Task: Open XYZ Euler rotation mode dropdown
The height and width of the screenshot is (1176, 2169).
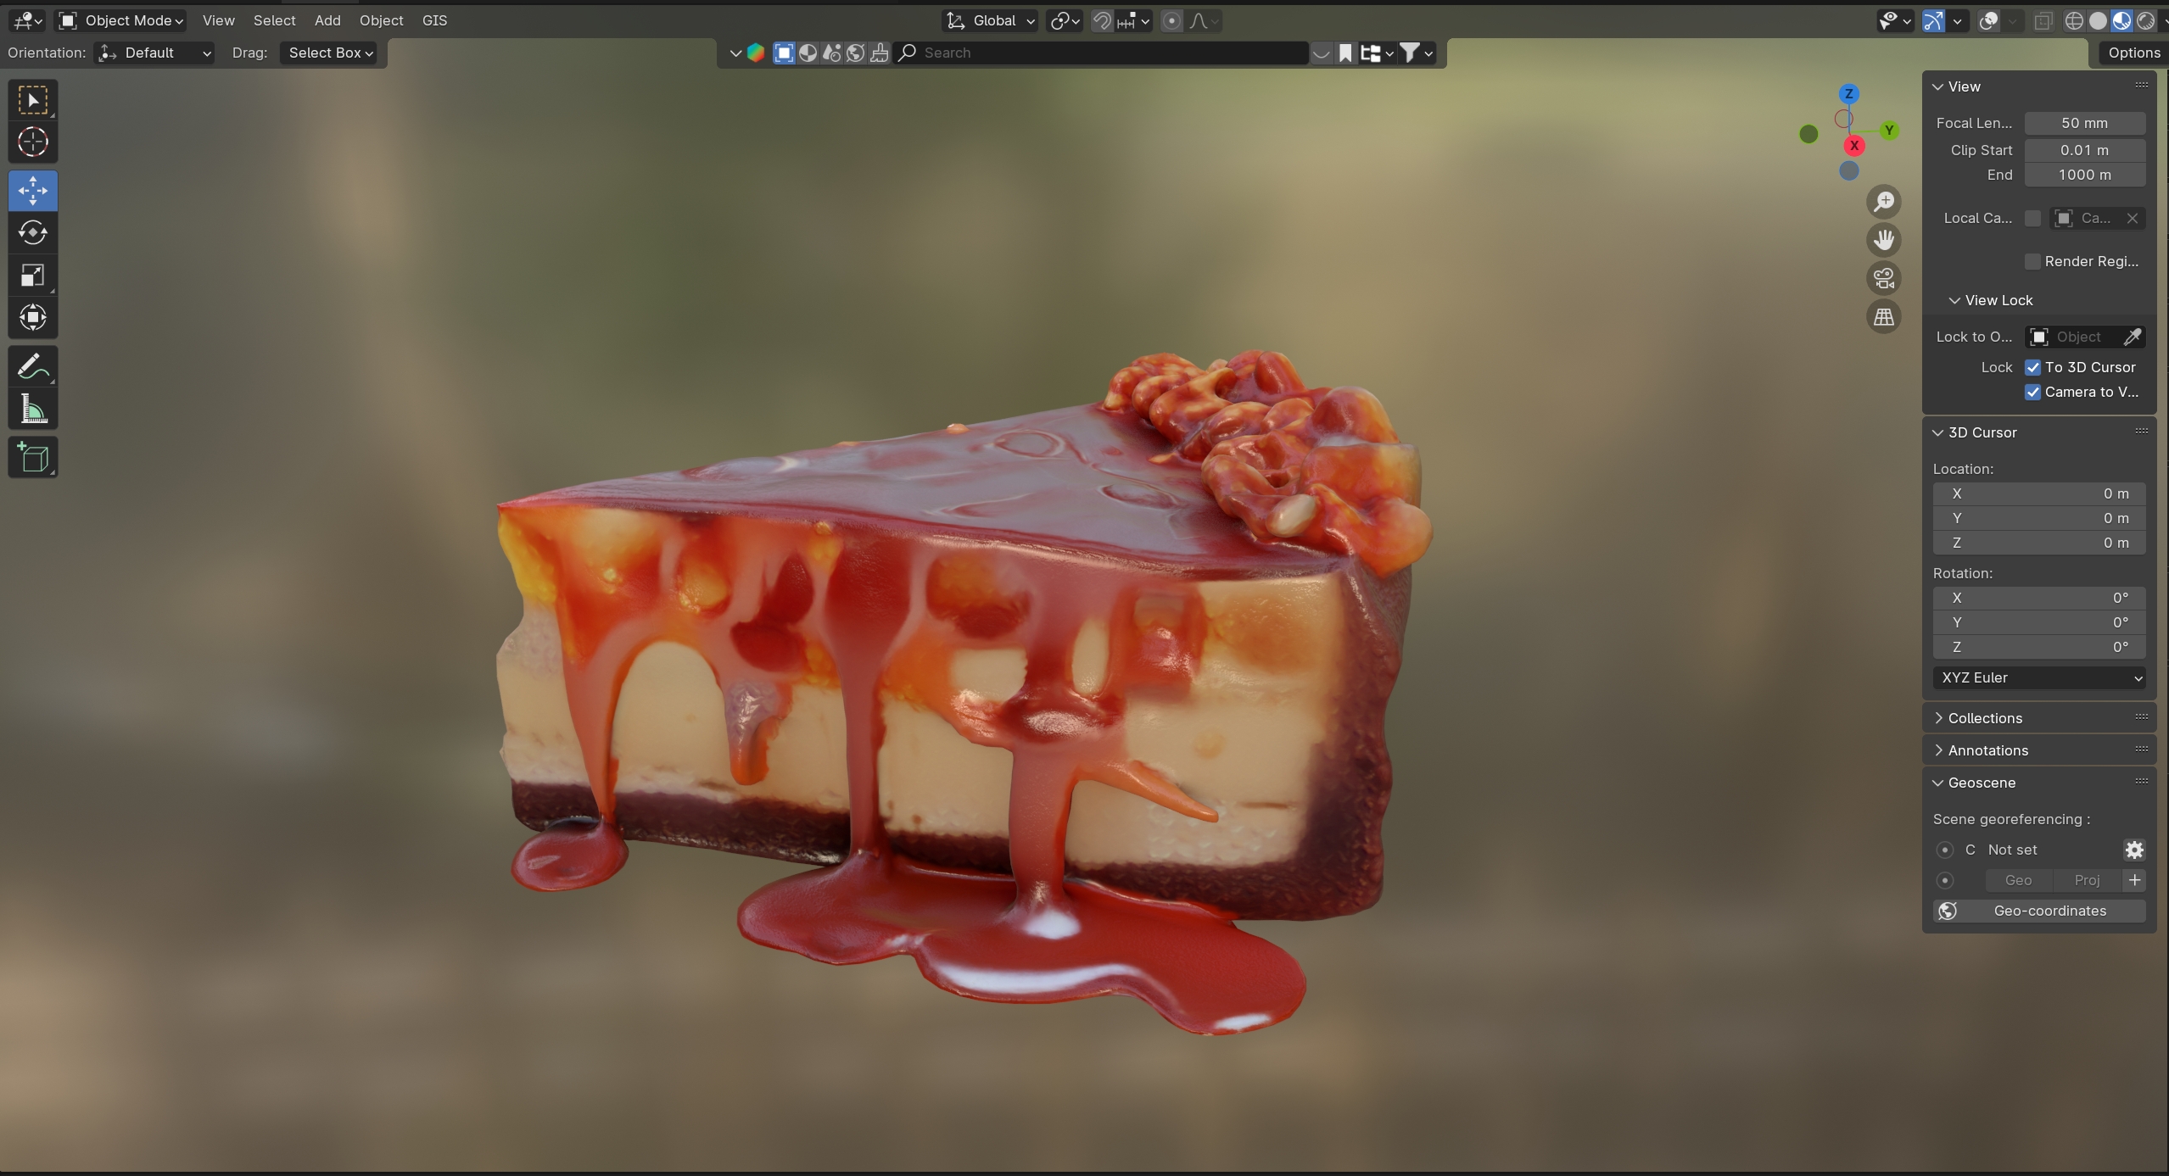Action: click(2038, 677)
